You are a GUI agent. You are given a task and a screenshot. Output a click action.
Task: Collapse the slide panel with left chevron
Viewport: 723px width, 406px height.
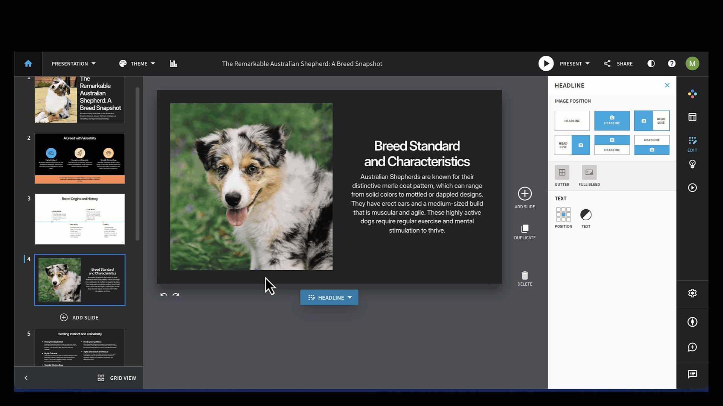[x=26, y=378]
